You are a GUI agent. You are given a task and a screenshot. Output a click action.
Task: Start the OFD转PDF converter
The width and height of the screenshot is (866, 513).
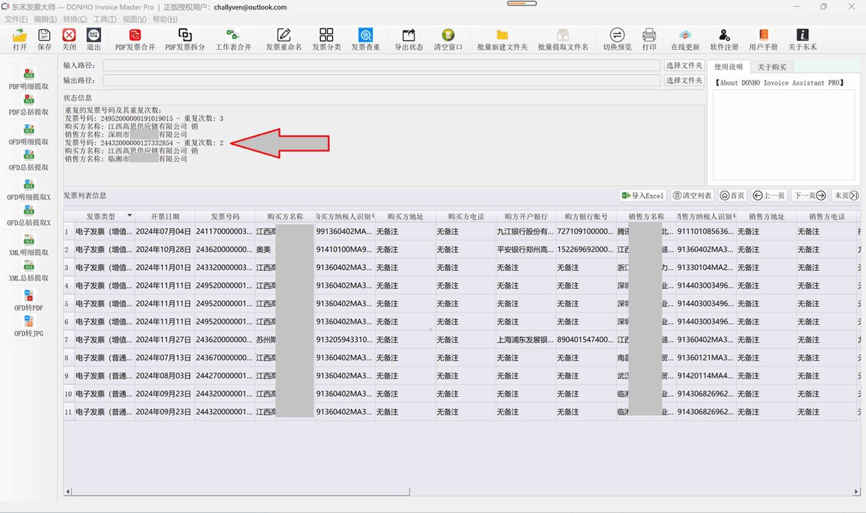29,301
